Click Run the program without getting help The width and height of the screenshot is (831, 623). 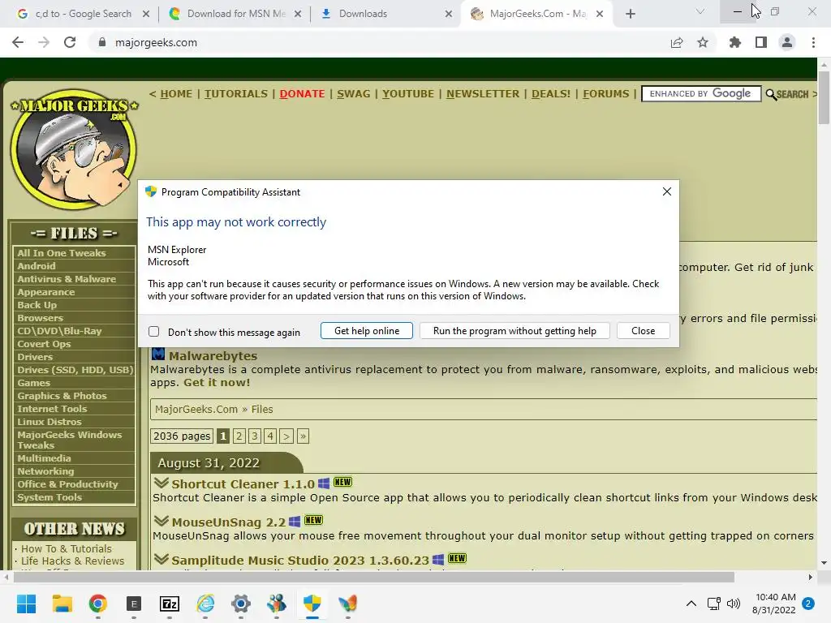(515, 331)
